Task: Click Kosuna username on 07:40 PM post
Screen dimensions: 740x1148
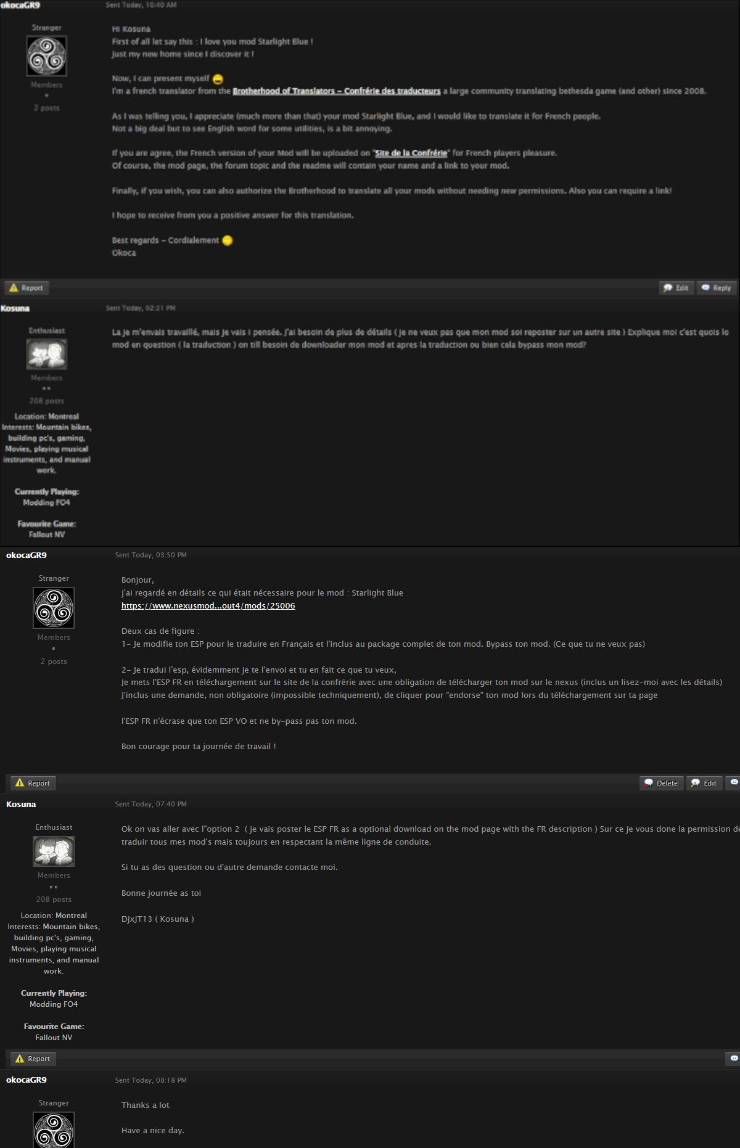Action: click(21, 804)
